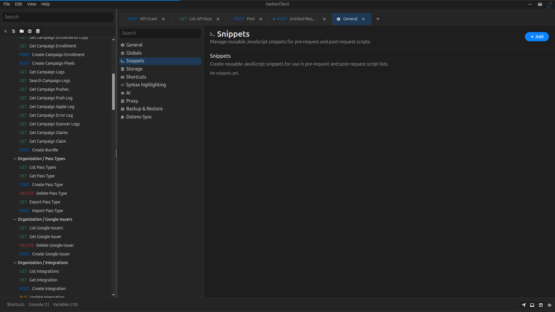Close the Untitled Request tab
555x312 pixels.
click(x=324, y=19)
